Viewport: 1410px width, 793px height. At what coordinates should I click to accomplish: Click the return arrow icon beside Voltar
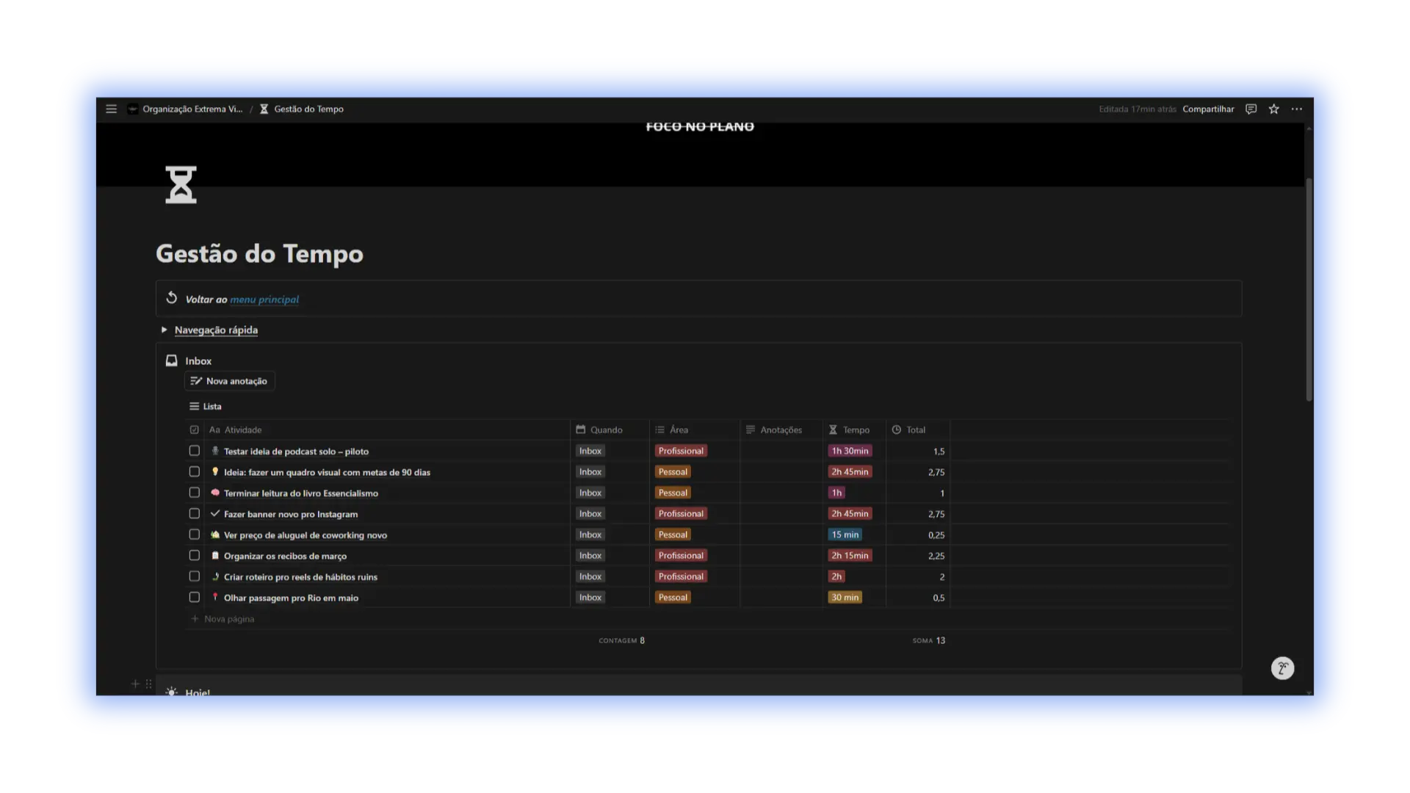pyautogui.click(x=171, y=298)
